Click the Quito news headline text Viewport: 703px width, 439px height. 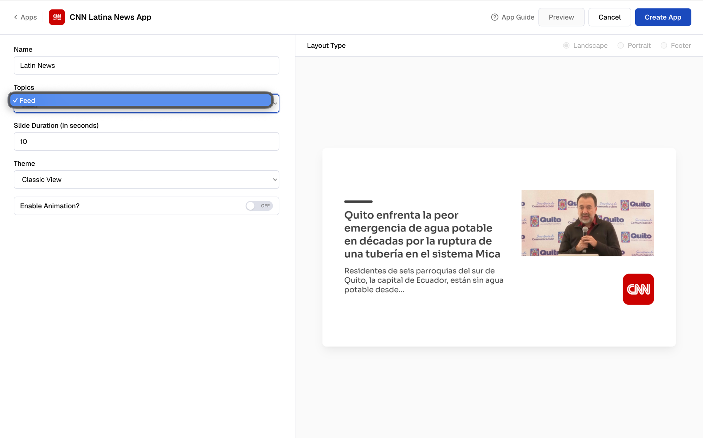click(x=422, y=234)
